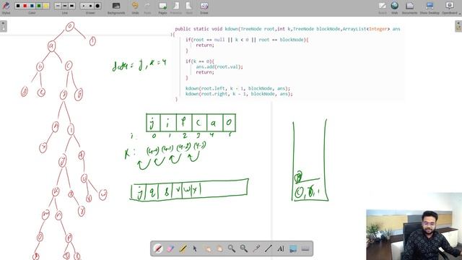462x260 pixels.
Task: Expand the left page thumbnails panel
Action: pos(4,26)
